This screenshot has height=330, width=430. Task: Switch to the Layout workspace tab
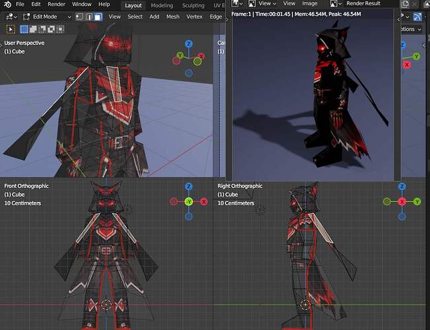133,5
